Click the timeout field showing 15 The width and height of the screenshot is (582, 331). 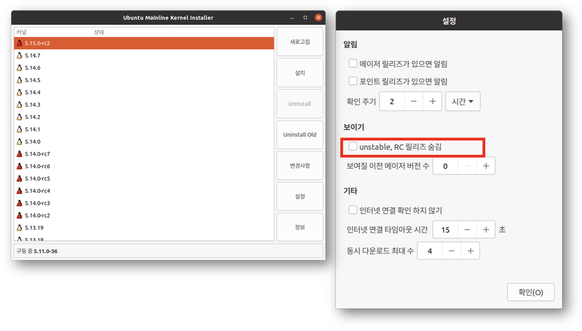point(445,230)
